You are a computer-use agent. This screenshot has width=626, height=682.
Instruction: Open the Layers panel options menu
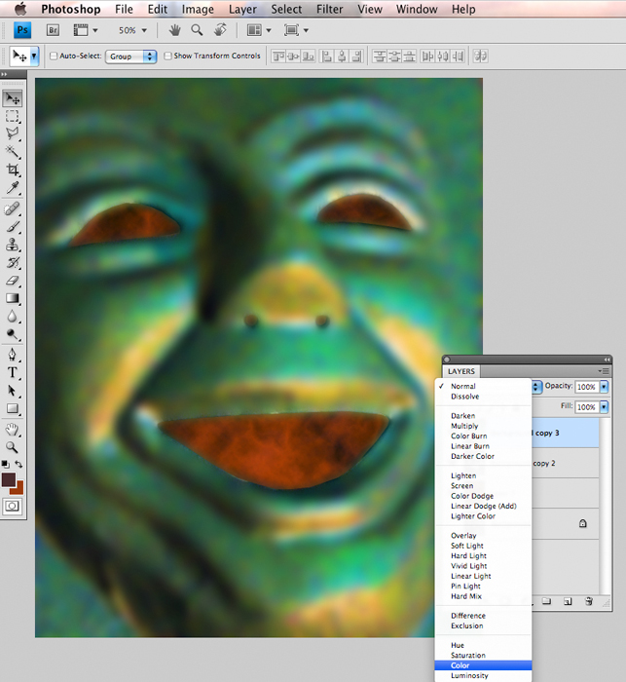point(604,371)
